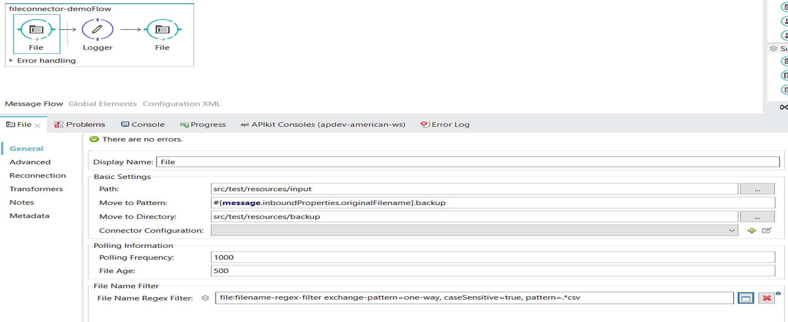Browse for the Path directory
This screenshot has width=788, height=322.
click(x=757, y=189)
